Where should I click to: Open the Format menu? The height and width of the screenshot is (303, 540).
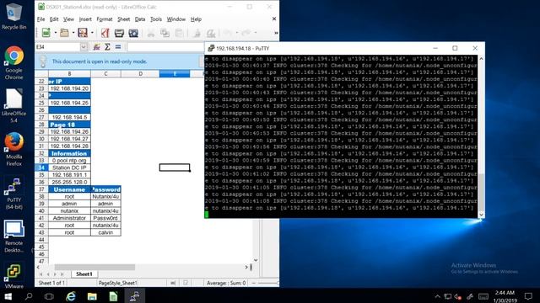point(105,19)
